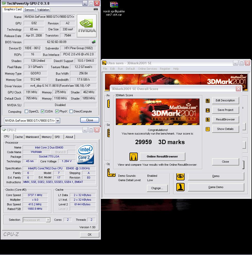Click the Core Speed value 3737.1 MHz
Viewport: 252px width, 255px height.
point(35,195)
